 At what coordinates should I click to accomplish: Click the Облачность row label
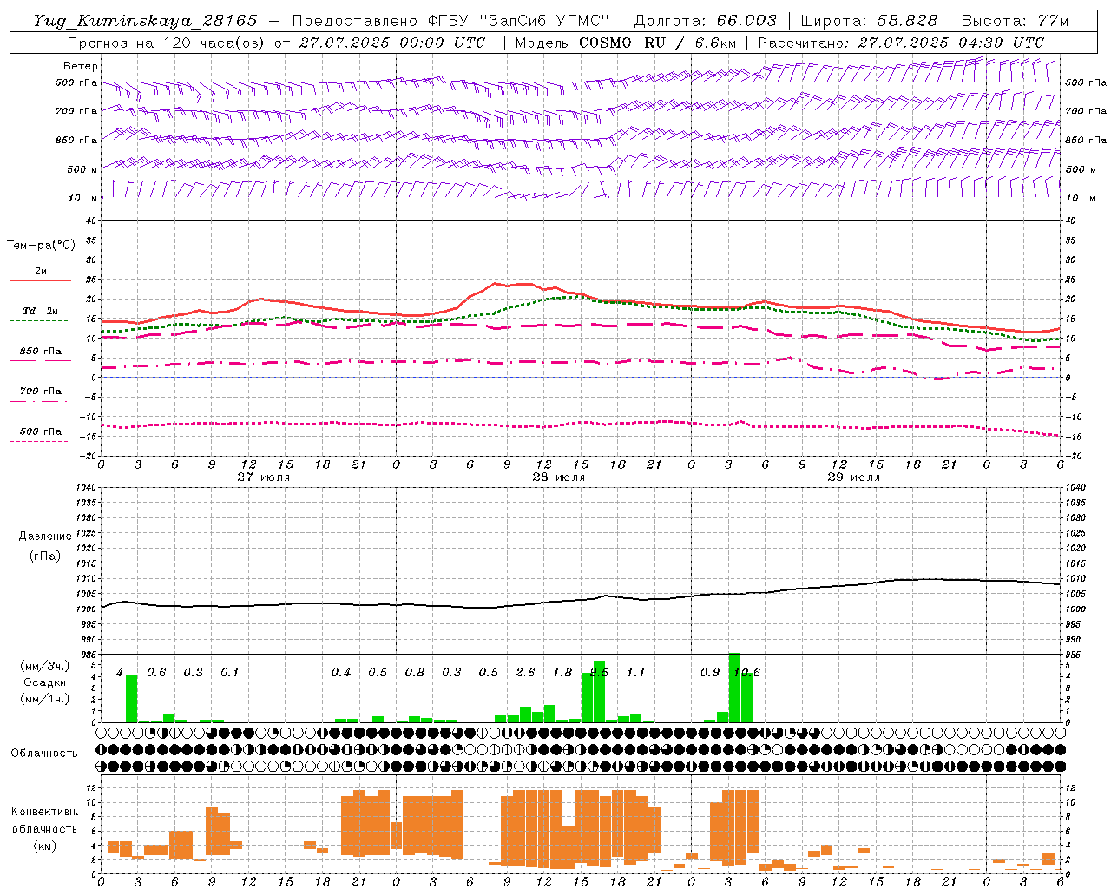pos(44,754)
